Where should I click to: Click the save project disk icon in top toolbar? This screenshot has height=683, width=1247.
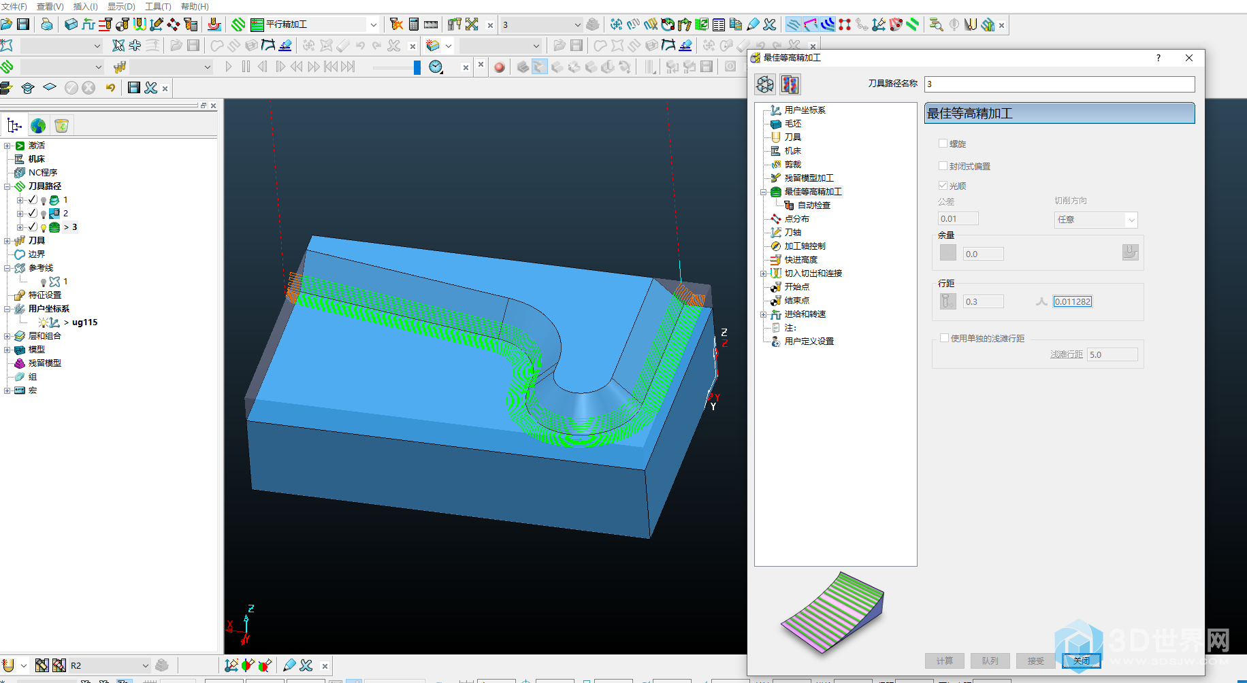23,24
